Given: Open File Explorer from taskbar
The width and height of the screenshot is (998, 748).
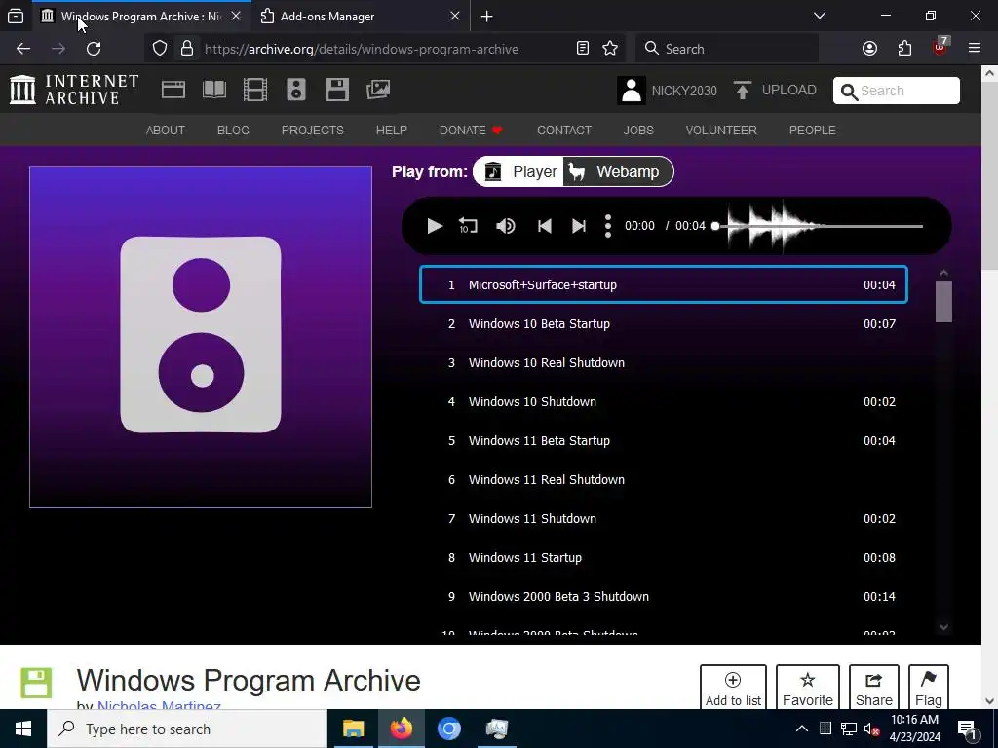Looking at the screenshot, I should (x=353, y=729).
